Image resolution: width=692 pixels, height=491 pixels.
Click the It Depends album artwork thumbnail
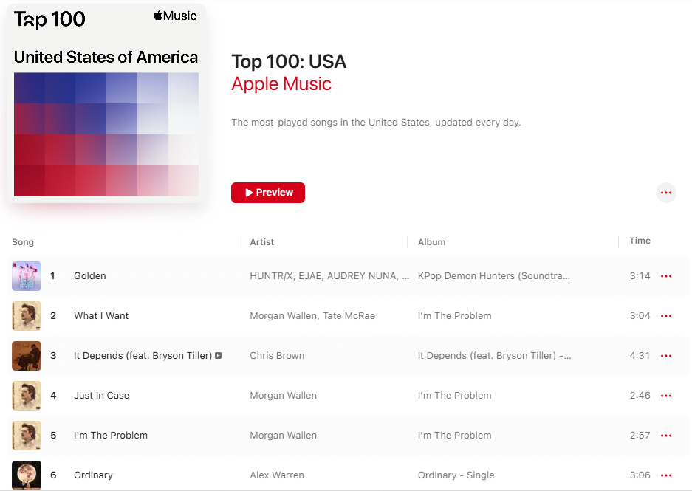coord(27,356)
